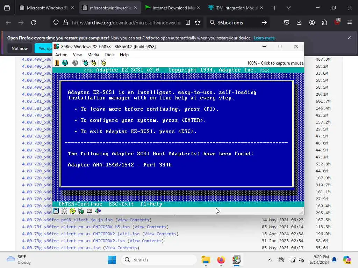The height and width of the screenshot is (268, 358).
Task: Open the weather widget showing 68°F
Action: click(19, 260)
